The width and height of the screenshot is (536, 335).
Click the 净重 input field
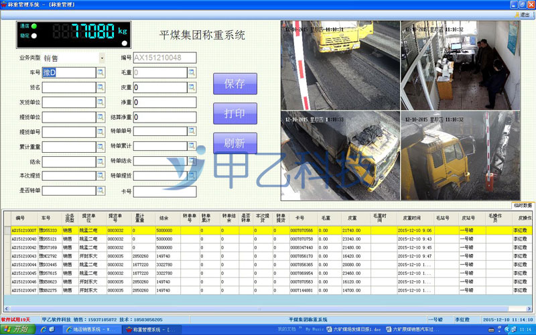click(165, 103)
